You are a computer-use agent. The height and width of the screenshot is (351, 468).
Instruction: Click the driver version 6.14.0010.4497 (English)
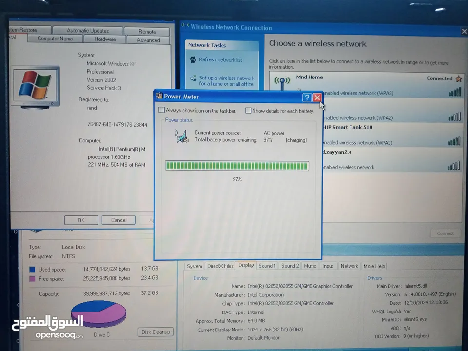point(430,294)
